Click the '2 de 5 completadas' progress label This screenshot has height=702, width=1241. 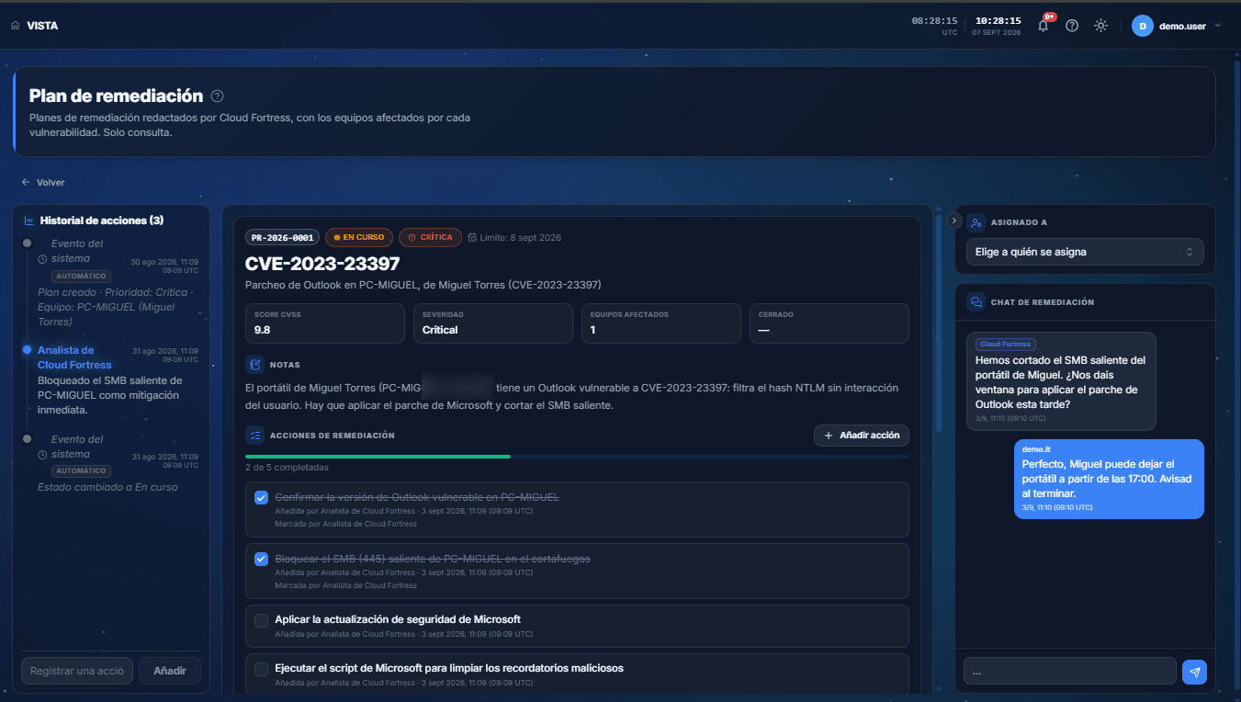click(x=287, y=468)
